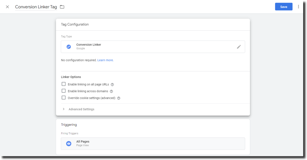Viewport: 307px width, 160px height.
Task: Show help for linking across domains
Action: (112, 91)
